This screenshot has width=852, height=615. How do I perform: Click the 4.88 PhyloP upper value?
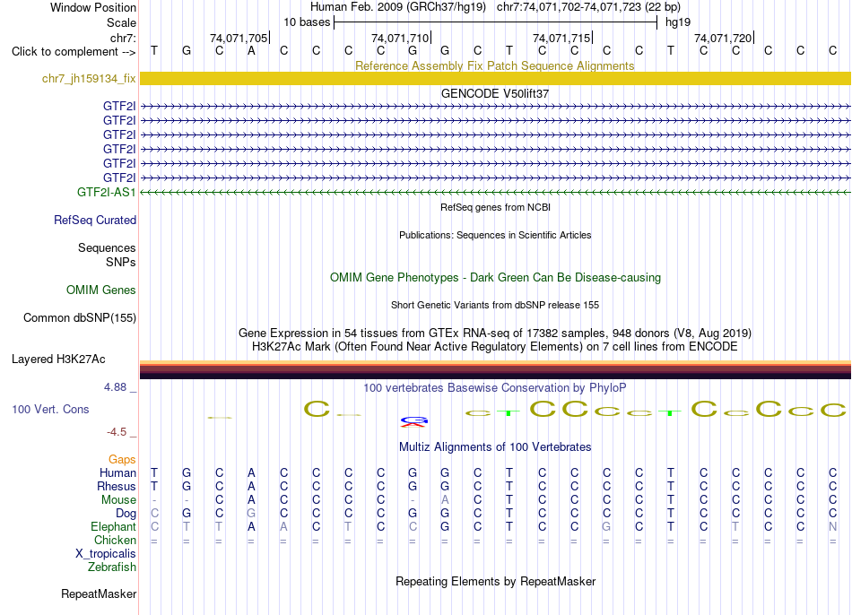(x=115, y=386)
